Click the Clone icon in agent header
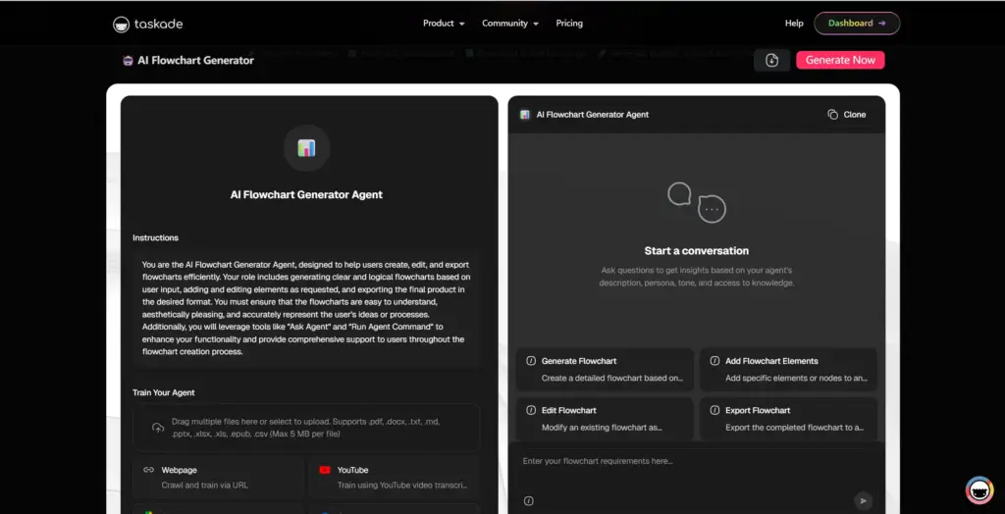Viewport: 1005px width, 514px height. 832,115
